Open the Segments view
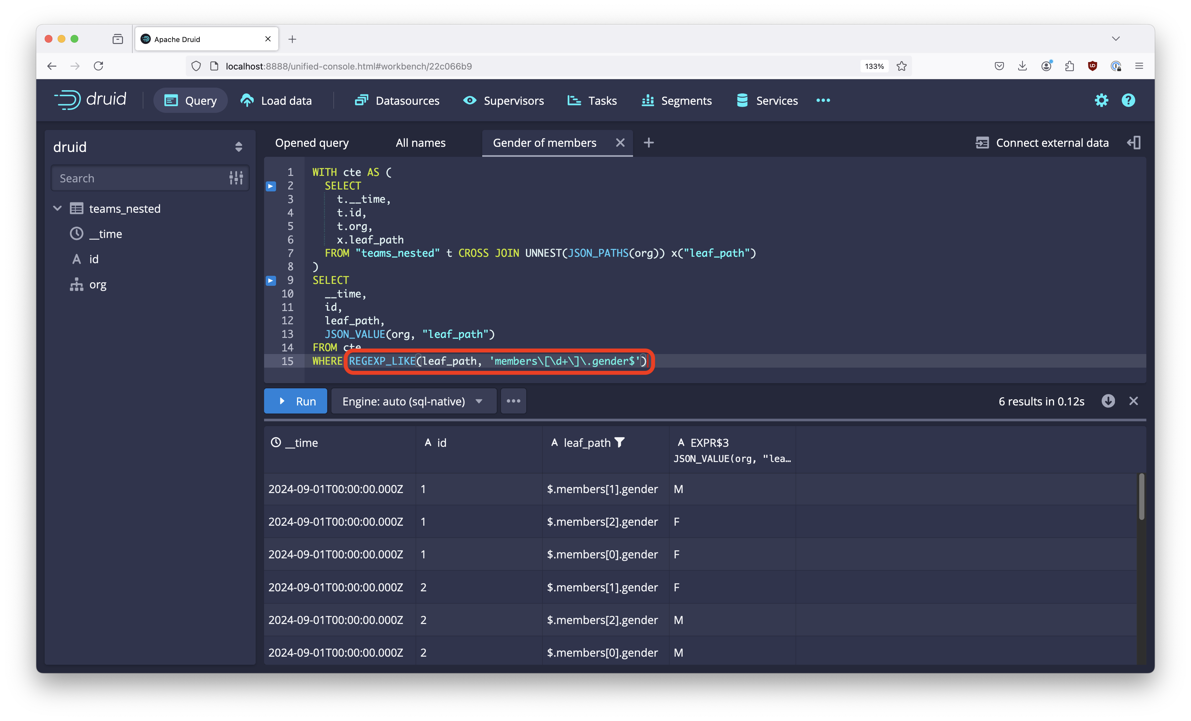The width and height of the screenshot is (1191, 721). coord(676,101)
